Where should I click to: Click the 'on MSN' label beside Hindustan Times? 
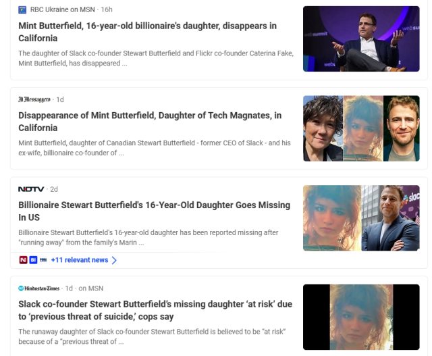91,288
